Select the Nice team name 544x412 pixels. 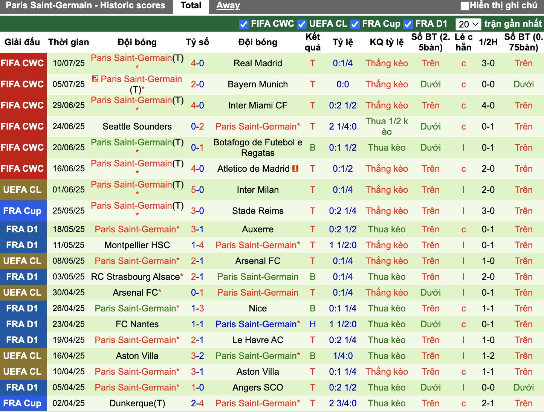pos(258,308)
